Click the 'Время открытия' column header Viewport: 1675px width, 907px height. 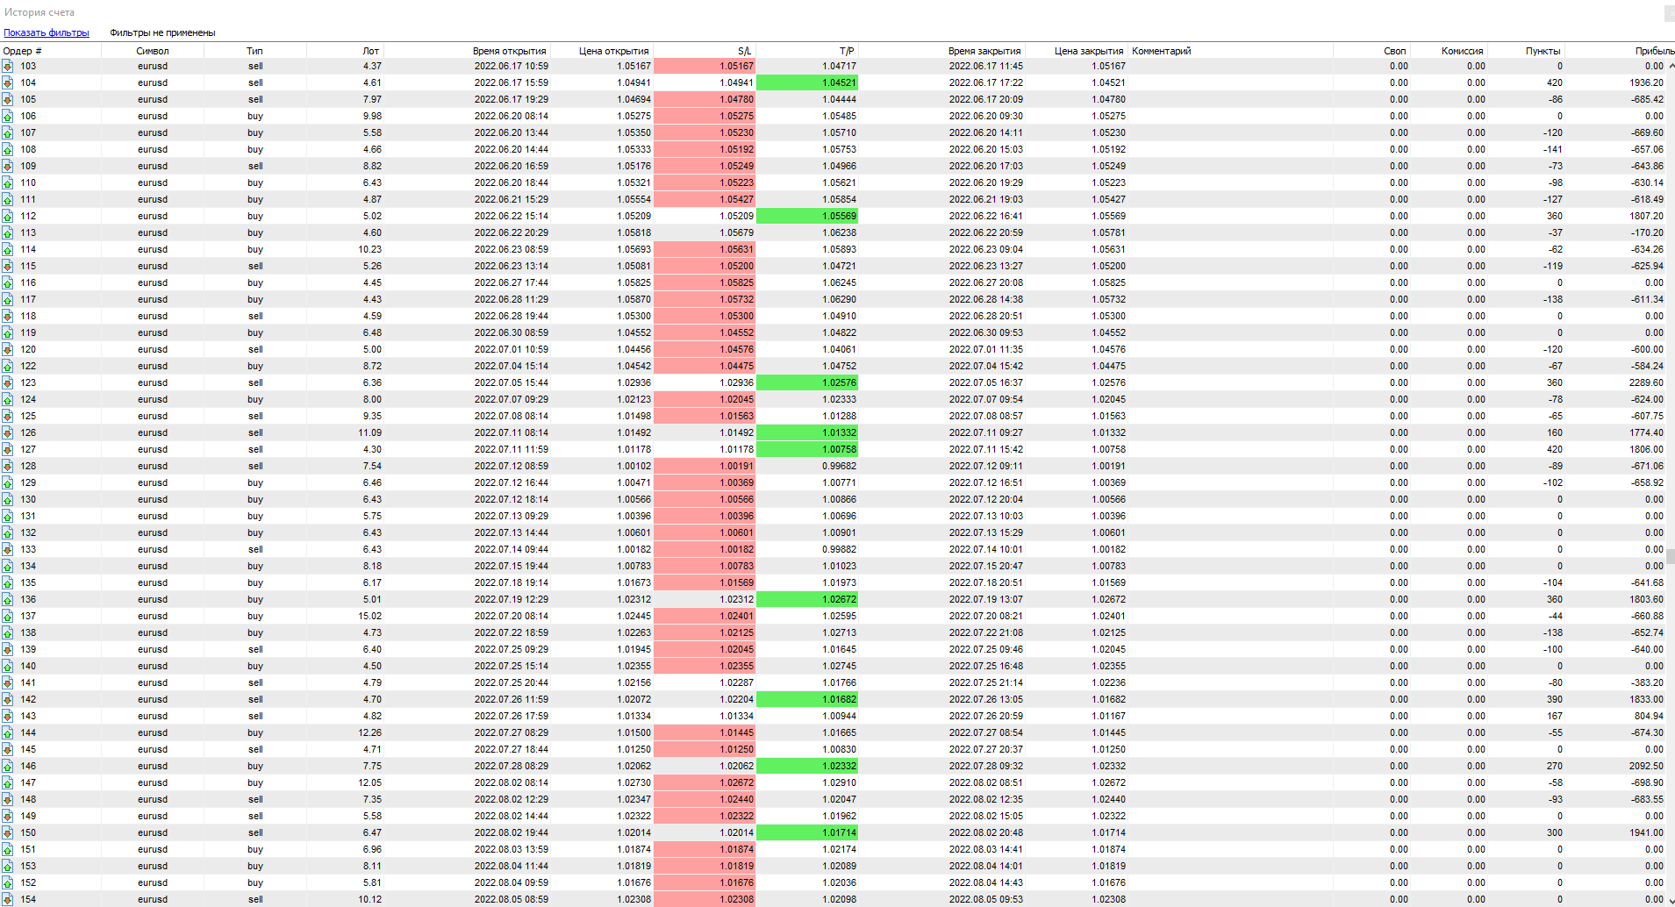[509, 51]
